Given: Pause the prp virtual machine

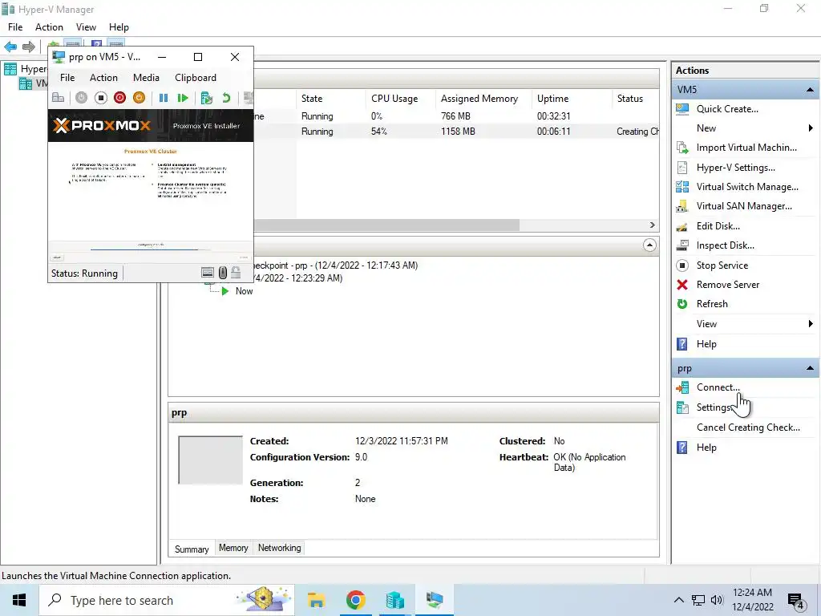Looking at the screenshot, I should click(x=164, y=98).
